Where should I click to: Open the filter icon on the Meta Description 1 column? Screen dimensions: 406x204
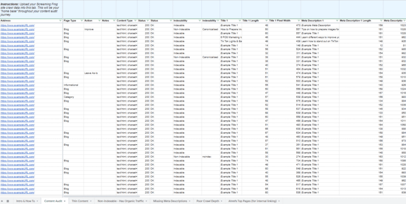point(337,20)
